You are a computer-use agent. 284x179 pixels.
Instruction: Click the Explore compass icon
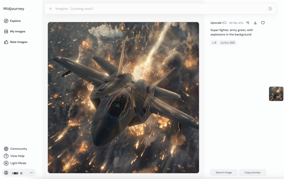tap(6, 21)
